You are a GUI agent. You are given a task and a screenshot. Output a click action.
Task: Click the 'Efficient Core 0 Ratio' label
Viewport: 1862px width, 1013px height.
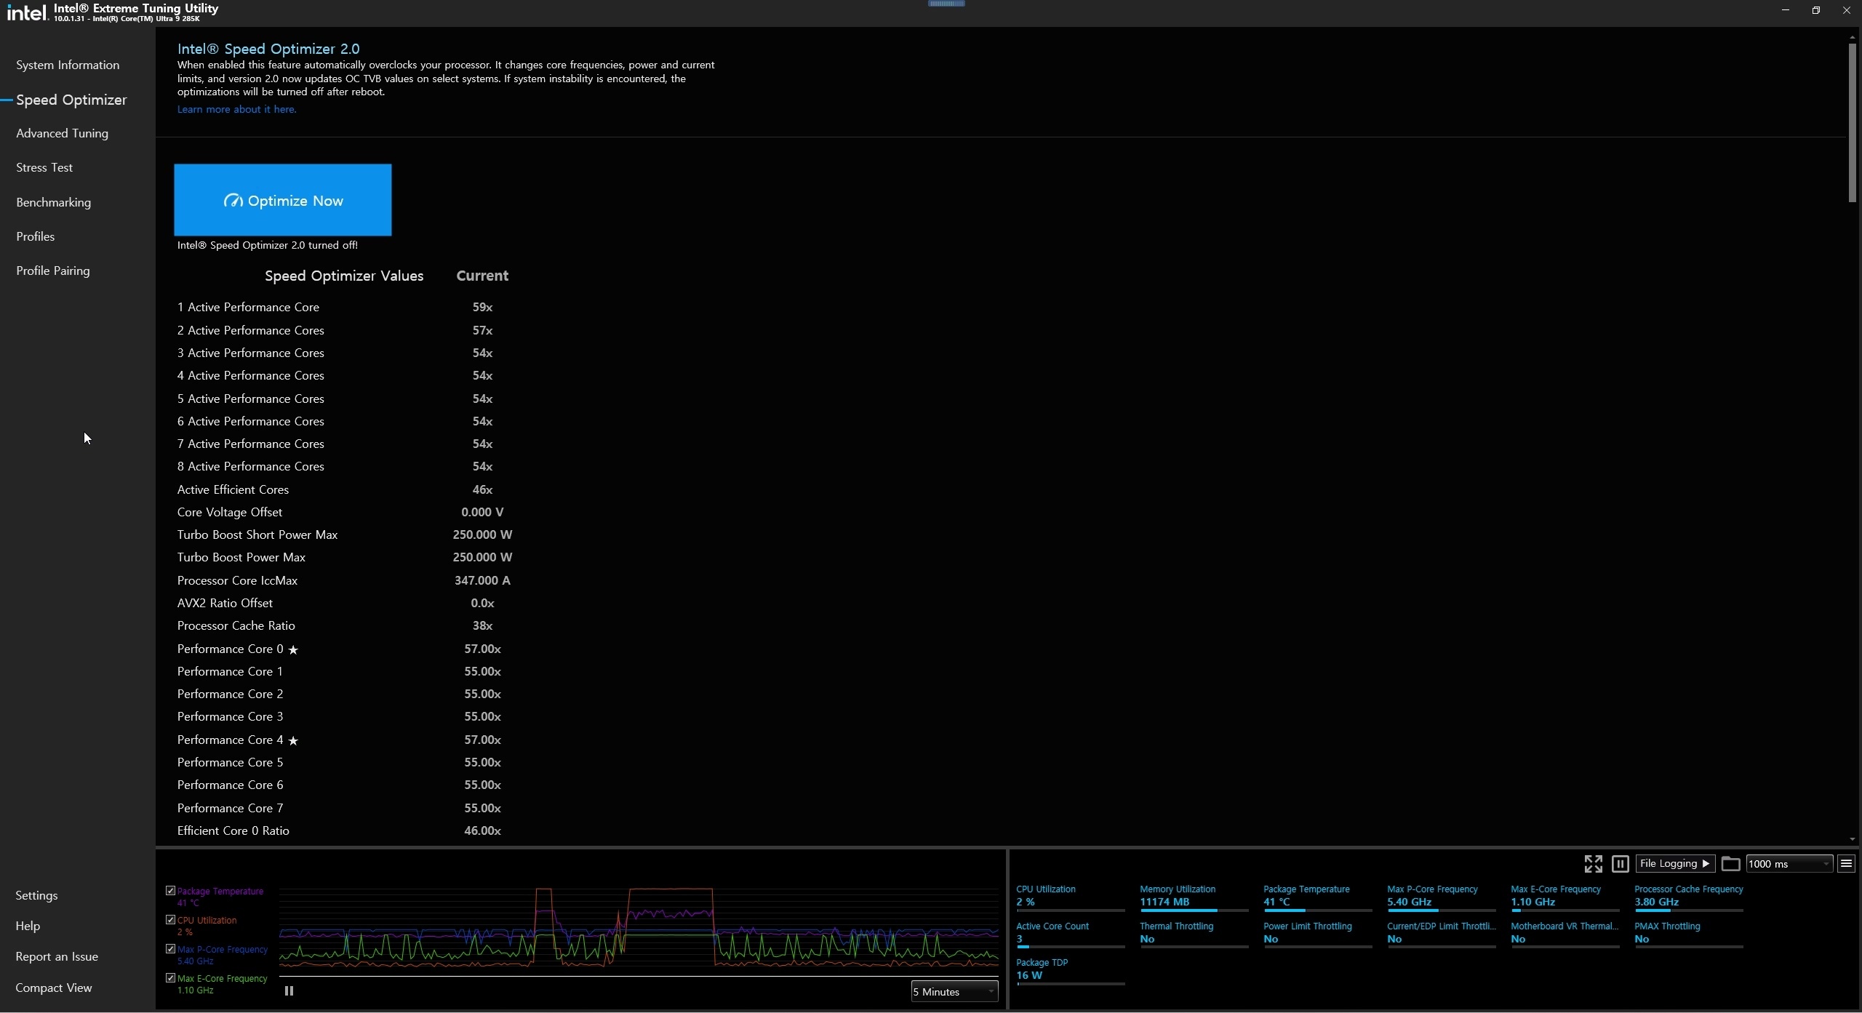(x=233, y=830)
